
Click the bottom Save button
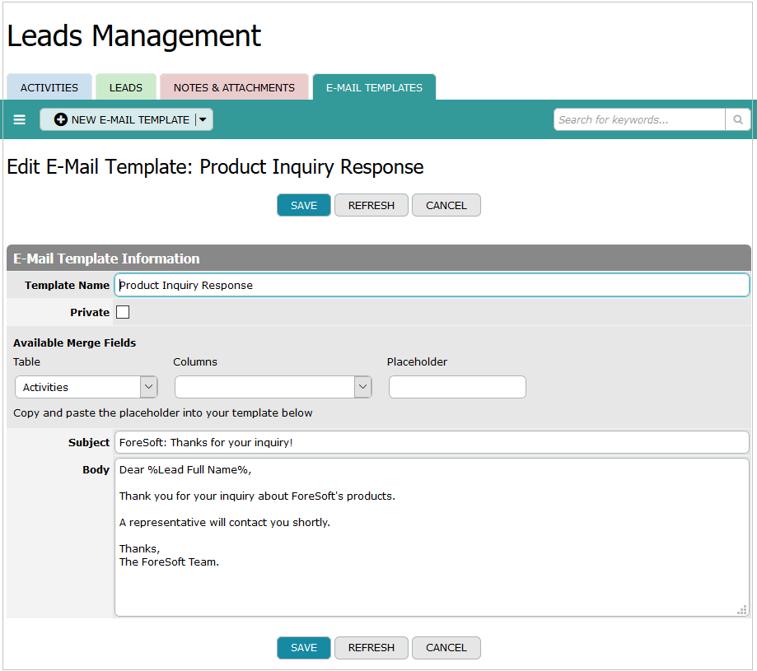(x=304, y=647)
